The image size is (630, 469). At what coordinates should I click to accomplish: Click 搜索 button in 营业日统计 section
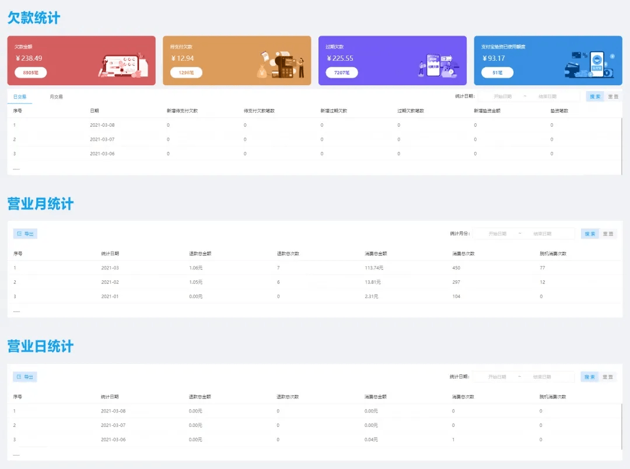589,377
